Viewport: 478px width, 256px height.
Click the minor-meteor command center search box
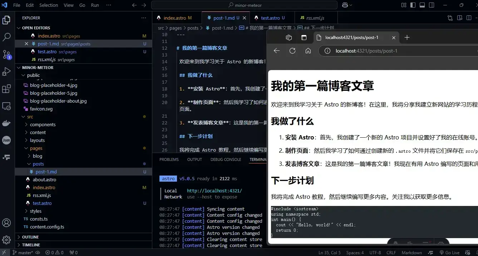pyautogui.click(x=244, y=5)
